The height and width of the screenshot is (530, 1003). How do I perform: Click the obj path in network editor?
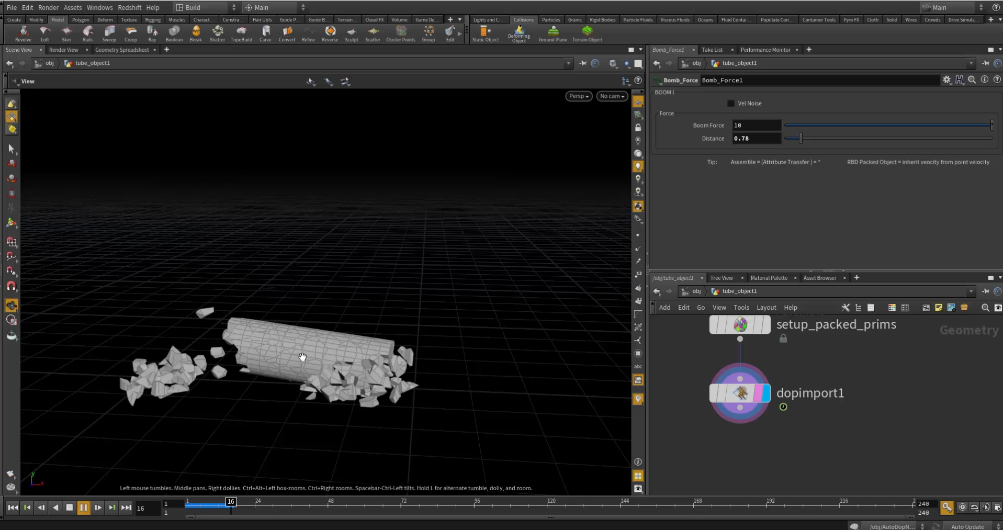coord(696,291)
